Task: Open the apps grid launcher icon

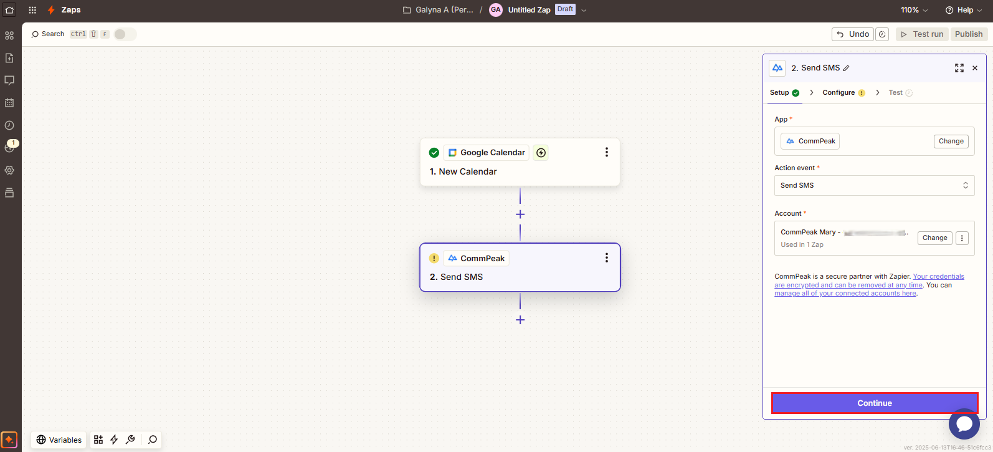Action: coord(32,10)
